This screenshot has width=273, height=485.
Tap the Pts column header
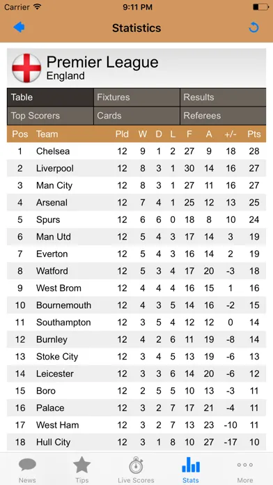point(253,134)
